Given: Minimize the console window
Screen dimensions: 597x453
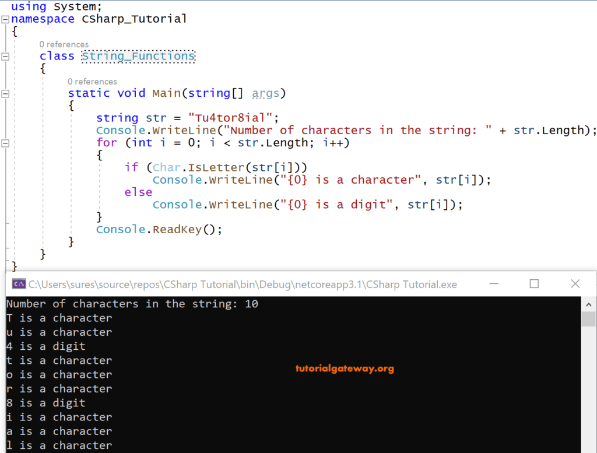Looking at the screenshot, I should coord(493,284).
